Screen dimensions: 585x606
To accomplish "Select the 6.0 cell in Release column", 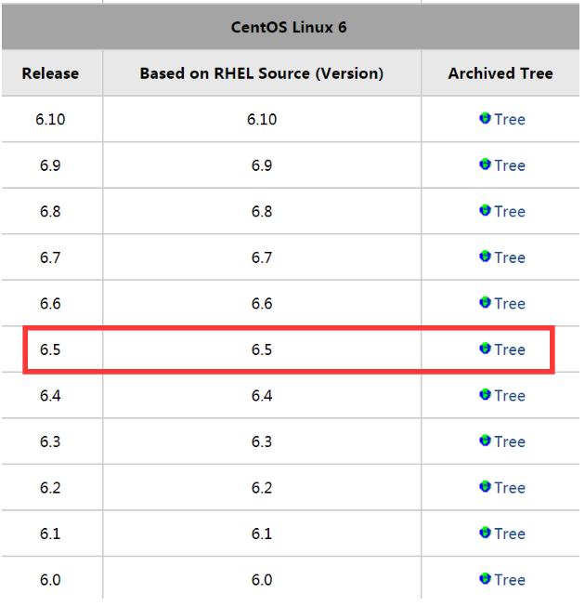I will point(50,580).
